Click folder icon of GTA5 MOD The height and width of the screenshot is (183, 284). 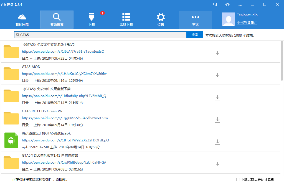(x=11, y=74)
